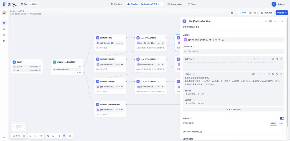The image size is (290, 141).
Task: Click the VISION help question icon
Action: [191, 118]
